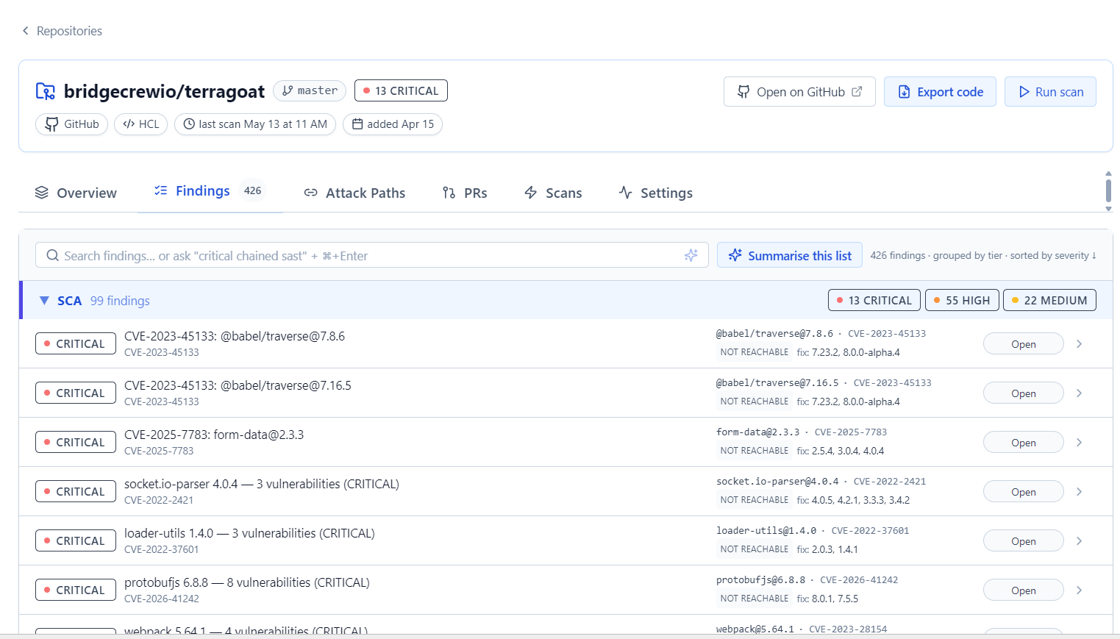Viewport: 1120px width, 639px height.
Task: Open repository on GitHub
Action: click(799, 92)
